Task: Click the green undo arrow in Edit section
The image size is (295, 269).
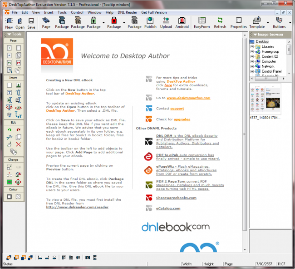Action: pos(9,130)
